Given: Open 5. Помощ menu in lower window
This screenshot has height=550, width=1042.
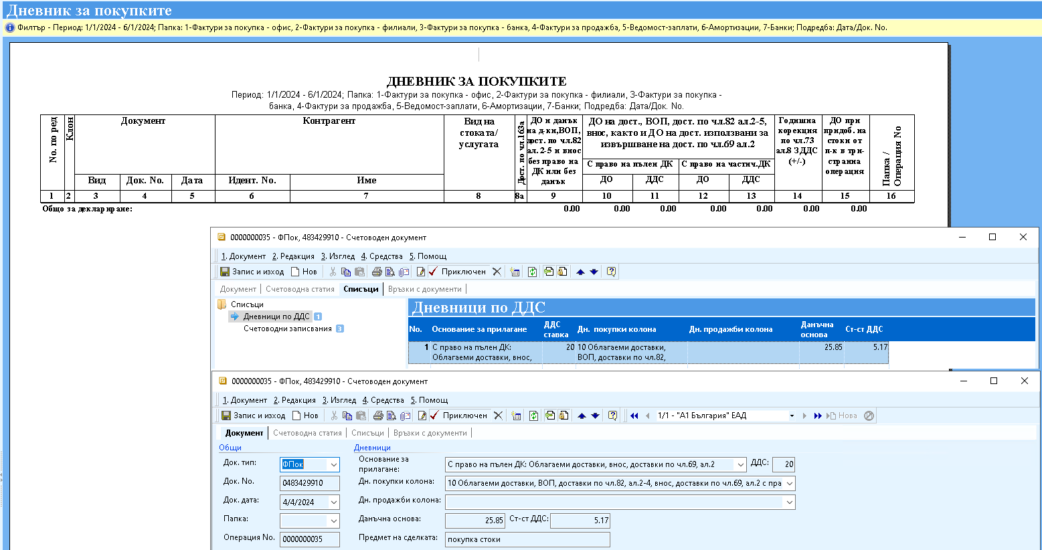Looking at the screenshot, I should (429, 400).
